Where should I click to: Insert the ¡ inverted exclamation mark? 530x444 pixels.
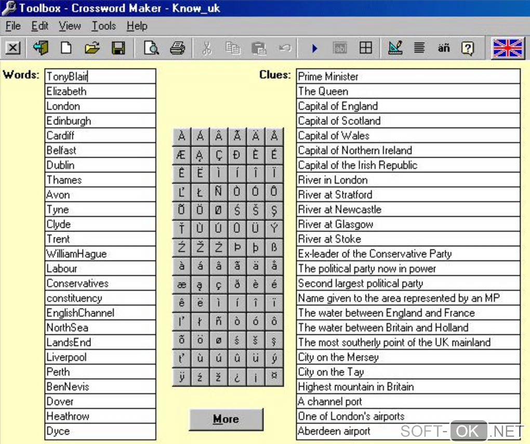pyautogui.click(x=256, y=377)
